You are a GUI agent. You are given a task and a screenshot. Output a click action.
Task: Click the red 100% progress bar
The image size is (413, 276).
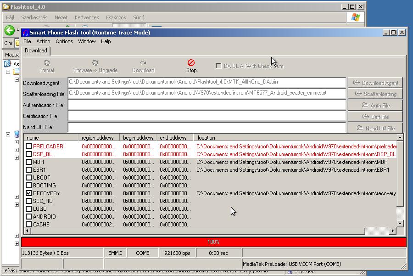pyautogui.click(x=213, y=242)
